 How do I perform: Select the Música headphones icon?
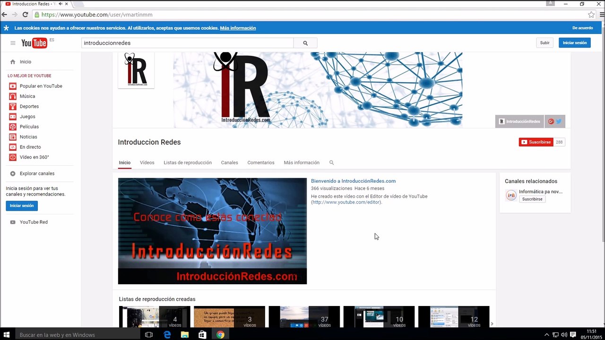point(13,96)
